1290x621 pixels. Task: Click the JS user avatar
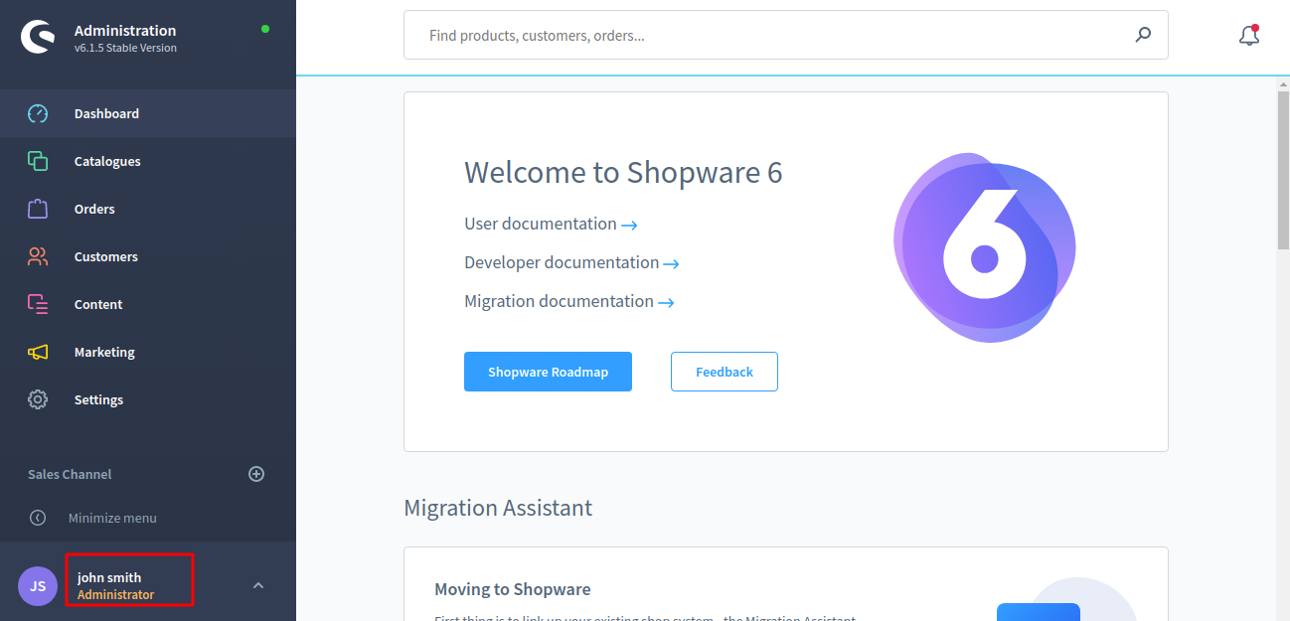38,586
